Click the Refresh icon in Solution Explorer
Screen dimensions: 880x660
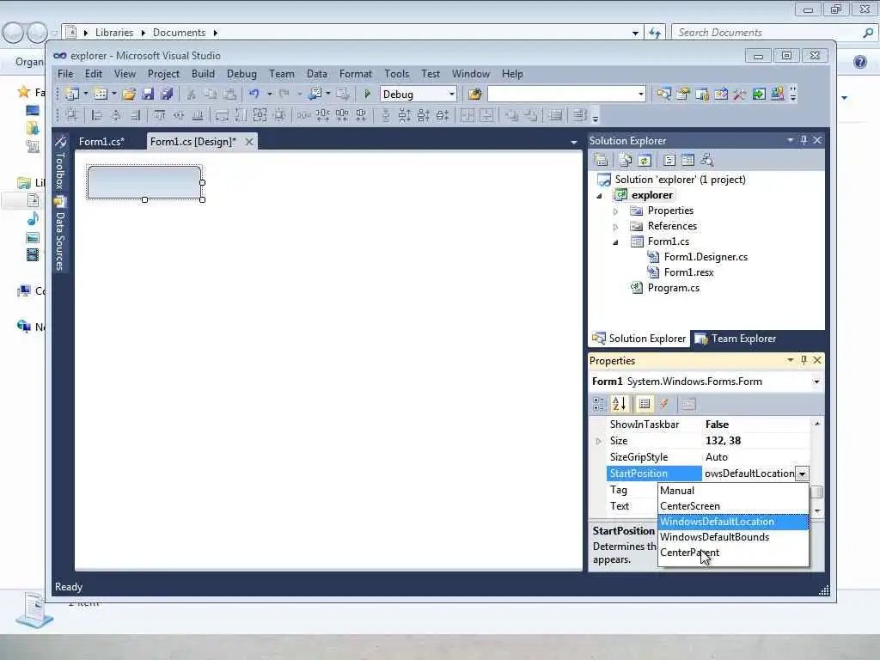point(645,161)
